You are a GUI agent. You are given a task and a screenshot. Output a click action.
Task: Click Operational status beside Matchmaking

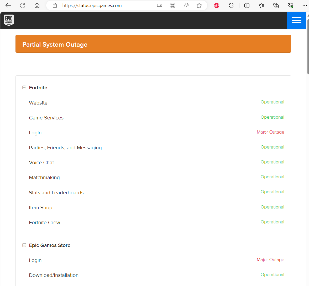272,177
